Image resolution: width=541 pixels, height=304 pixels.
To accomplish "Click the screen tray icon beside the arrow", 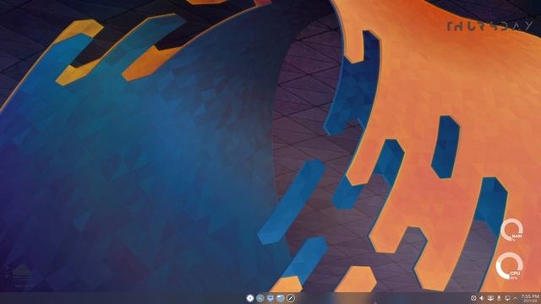I will (x=507, y=298).
